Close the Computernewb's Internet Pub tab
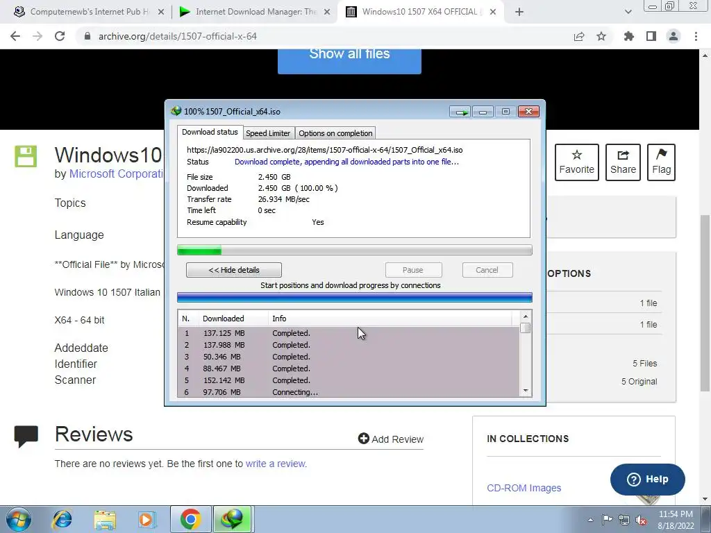 tap(161, 12)
